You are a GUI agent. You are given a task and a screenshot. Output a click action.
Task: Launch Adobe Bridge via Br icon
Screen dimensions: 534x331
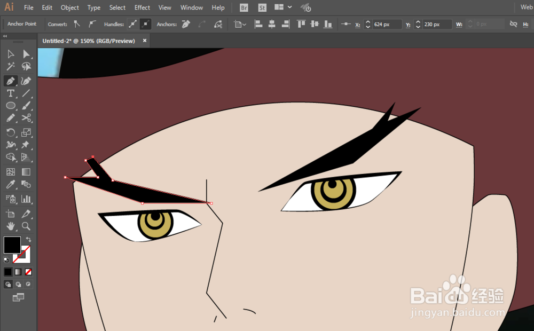pos(244,7)
